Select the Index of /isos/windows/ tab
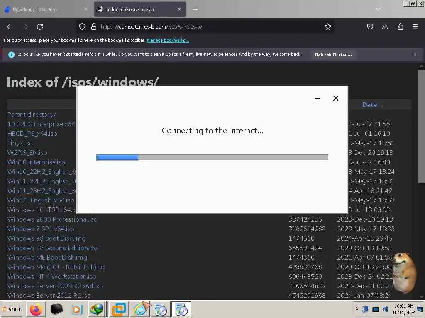The height and width of the screenshot is (318, 425). (140, 10)
